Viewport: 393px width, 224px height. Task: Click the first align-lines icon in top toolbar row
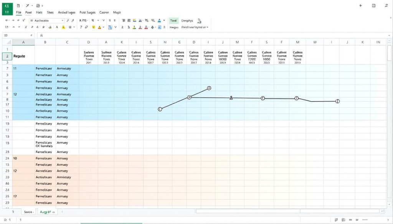(123, 21)
